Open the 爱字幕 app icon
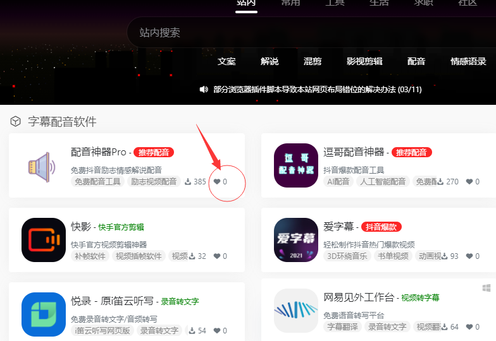This screenshot has width=496, height=341. point(296,240)
